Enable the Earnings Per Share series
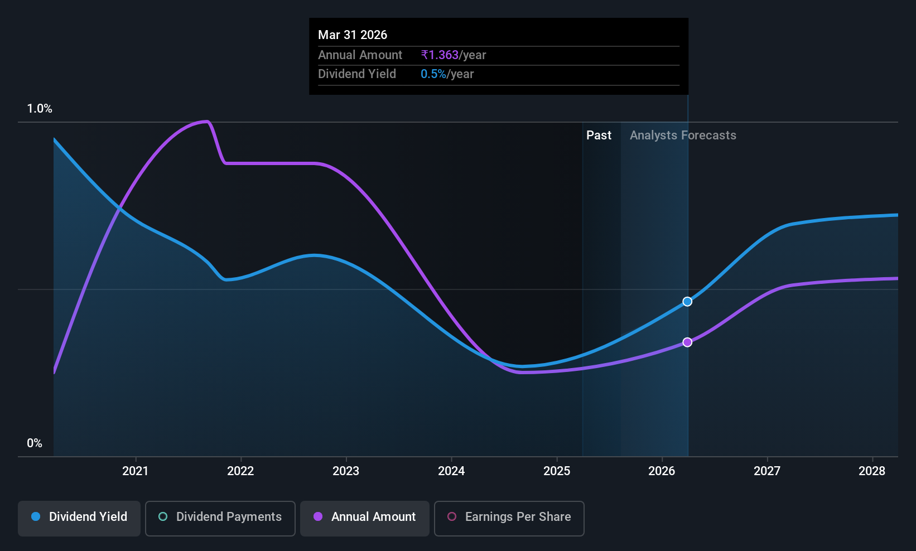Image resolution: width=916 pixels, height=551 pixels. (509, 519)
